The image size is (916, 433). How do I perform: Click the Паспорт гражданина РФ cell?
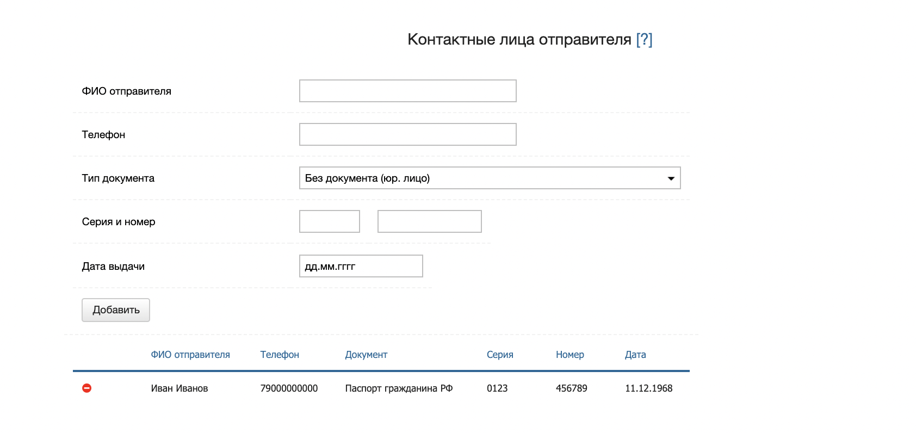399,388
